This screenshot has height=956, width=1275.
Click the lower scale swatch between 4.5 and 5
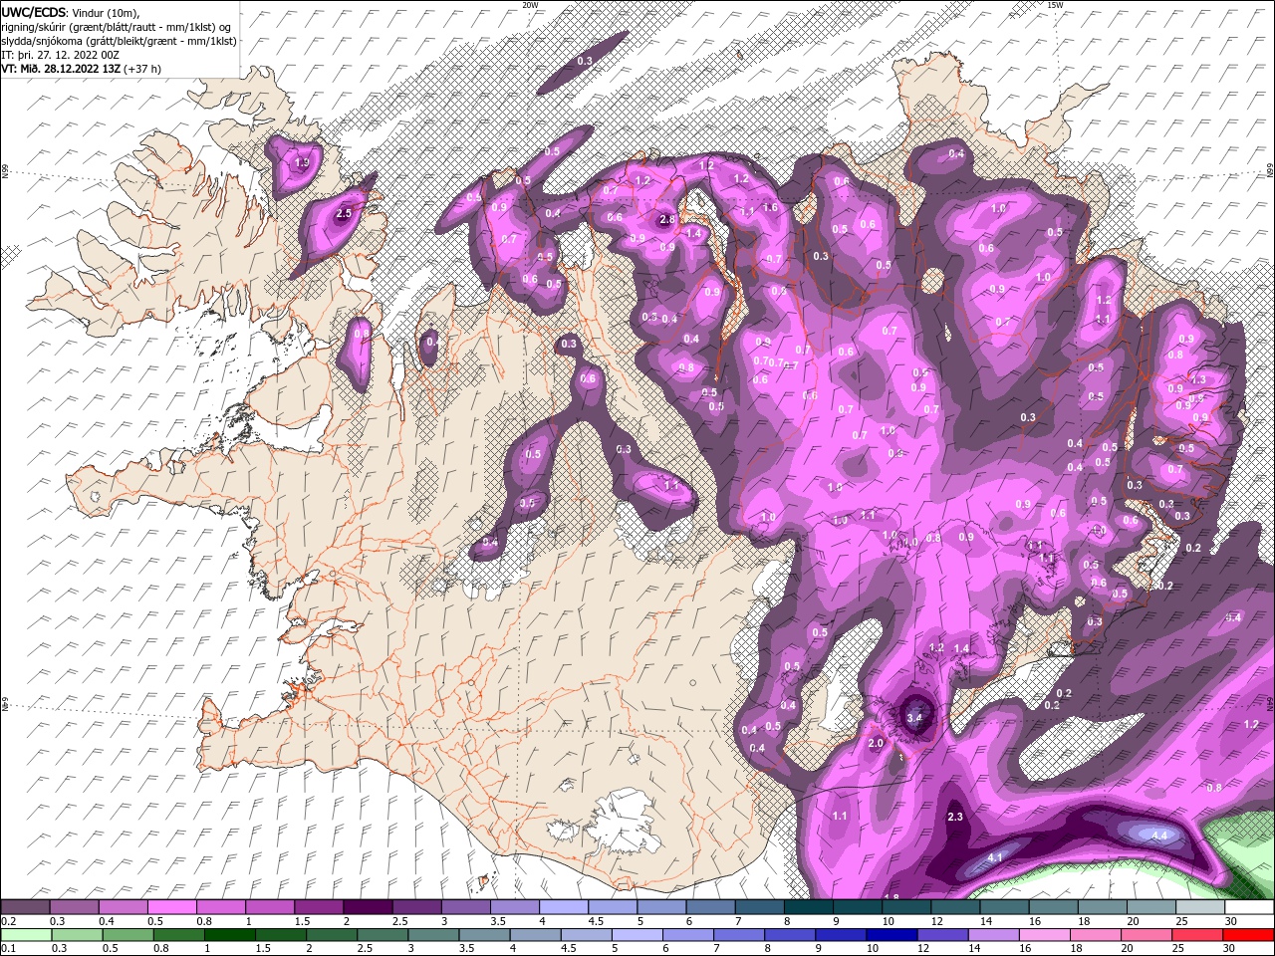(586, 935)
